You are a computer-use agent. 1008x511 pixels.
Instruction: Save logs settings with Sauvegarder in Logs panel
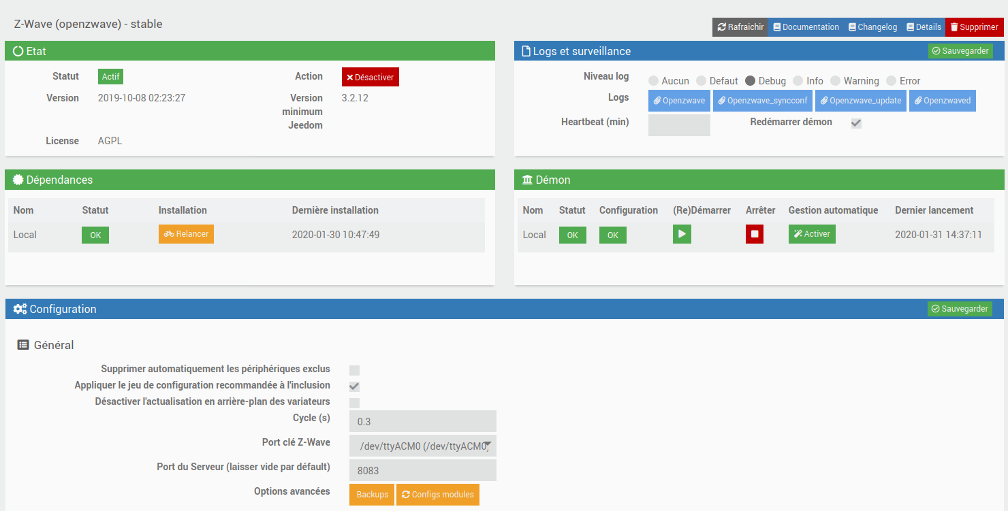960,51
